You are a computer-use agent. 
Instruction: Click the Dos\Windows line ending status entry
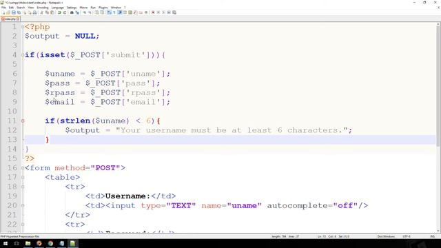click(x=386, y=236)
